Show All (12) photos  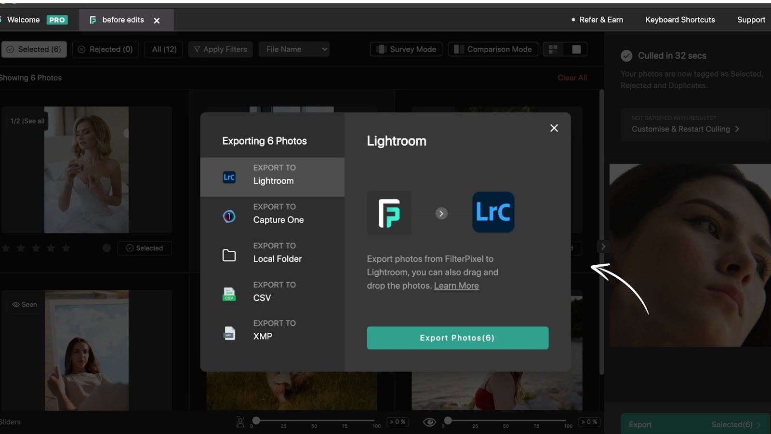click(x=164, y=49)
